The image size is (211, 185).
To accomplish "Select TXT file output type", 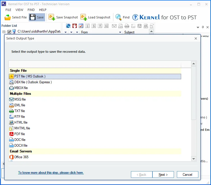I will click(x=95, y=111).
